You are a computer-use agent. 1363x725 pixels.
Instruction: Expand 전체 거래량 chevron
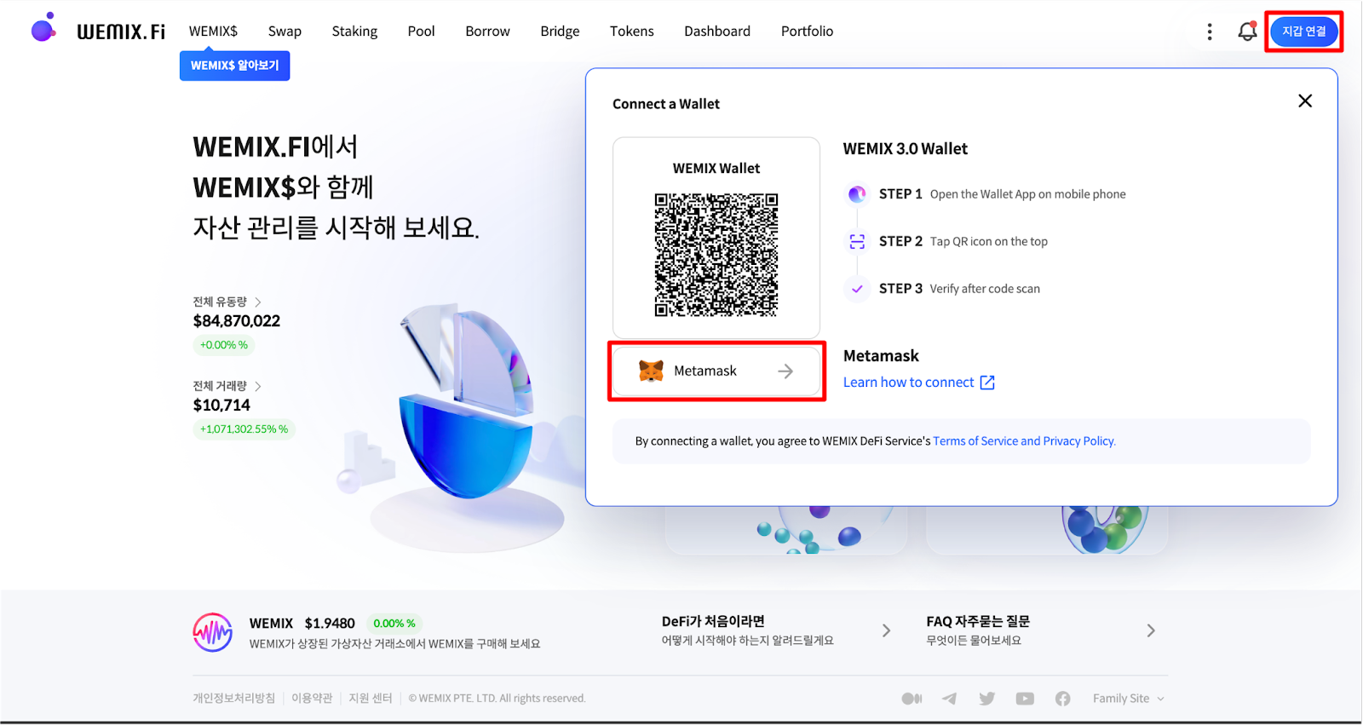257,387
